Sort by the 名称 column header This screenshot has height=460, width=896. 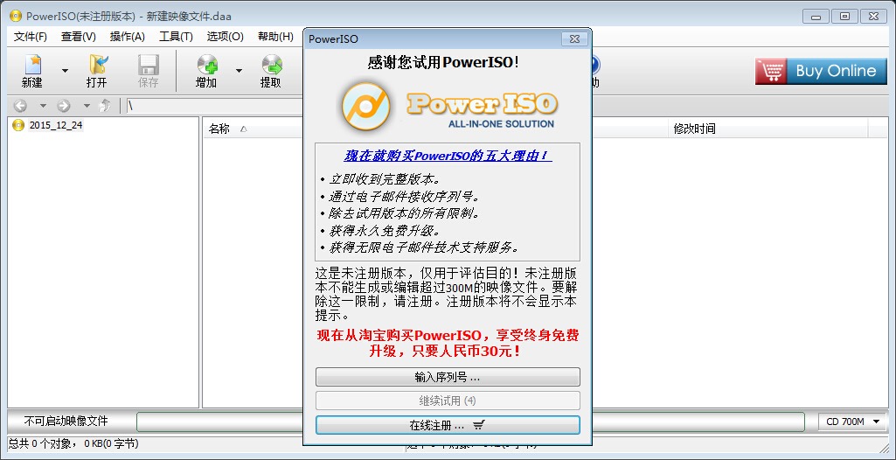(253, 129)
